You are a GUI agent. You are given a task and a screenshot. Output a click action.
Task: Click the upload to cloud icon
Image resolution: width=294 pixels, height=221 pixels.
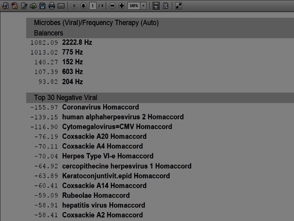click(x=33, y=6)
